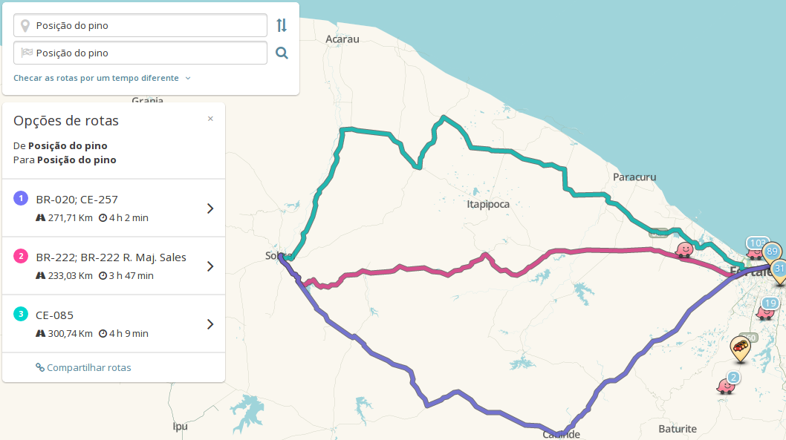Click the pink Wazer on the pink route
The width and height of the screenshot is (786, 440).
[685, 249]
